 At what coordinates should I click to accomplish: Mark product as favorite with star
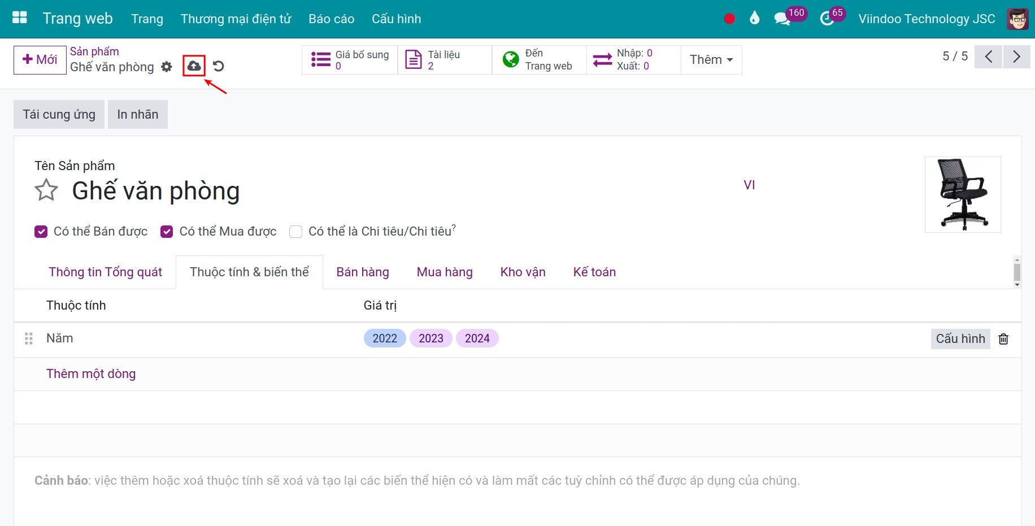[x=46, y=190]
